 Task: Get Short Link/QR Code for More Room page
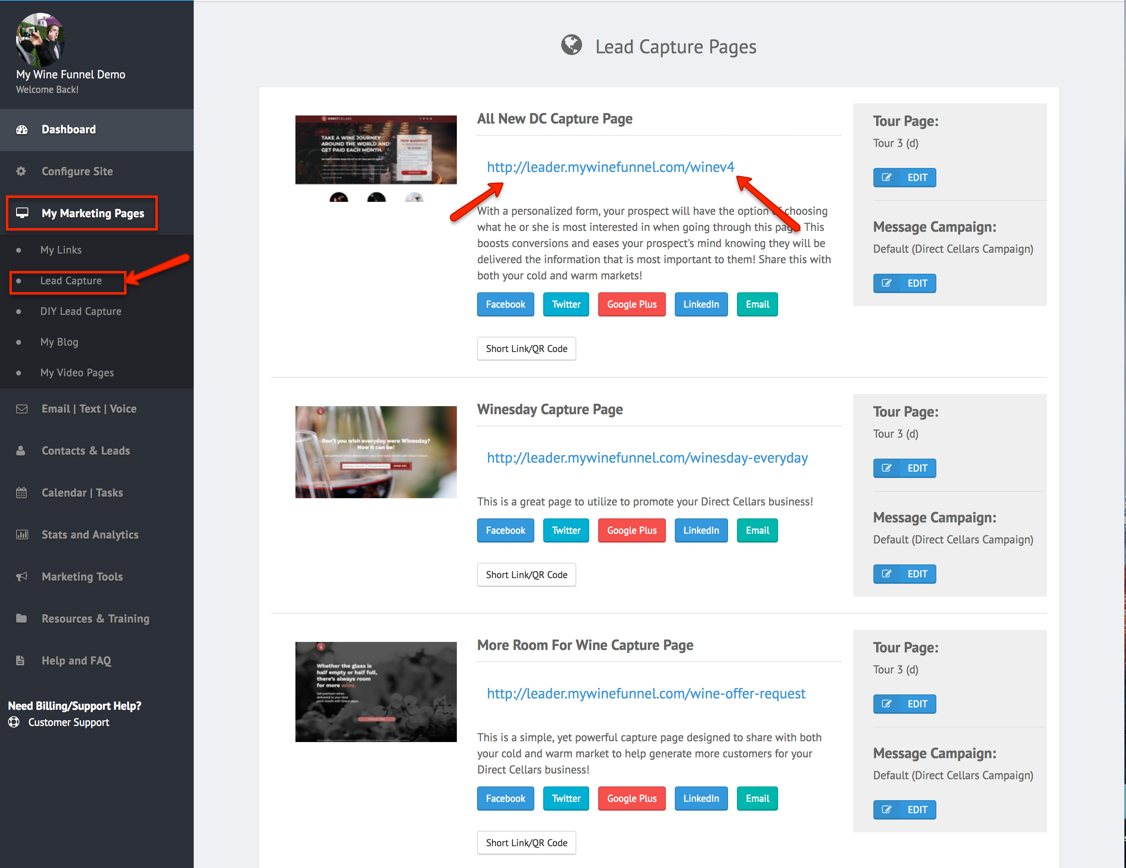pyautogui.click(x=526, y=843)
